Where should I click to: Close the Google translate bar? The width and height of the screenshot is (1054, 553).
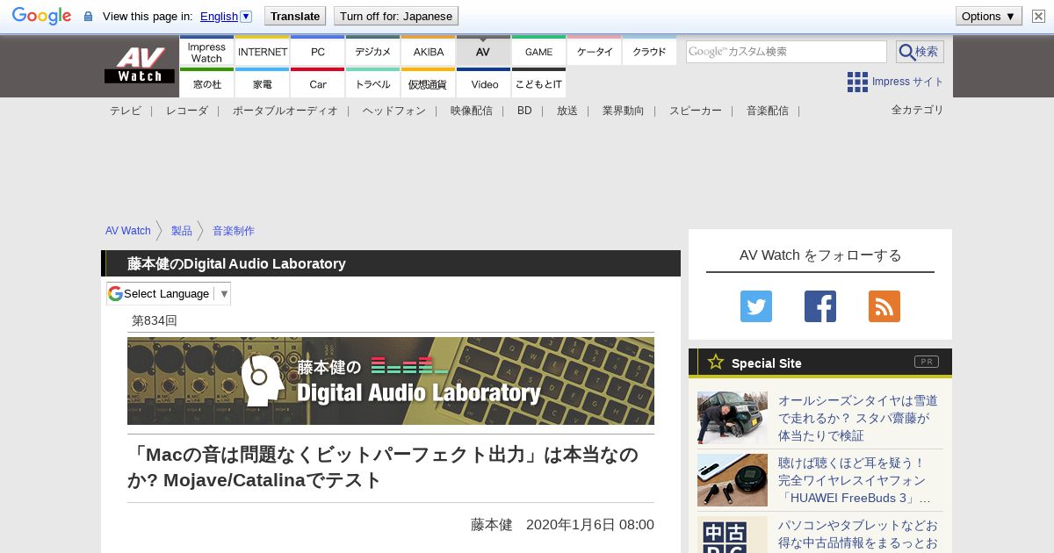point(1038,16)
